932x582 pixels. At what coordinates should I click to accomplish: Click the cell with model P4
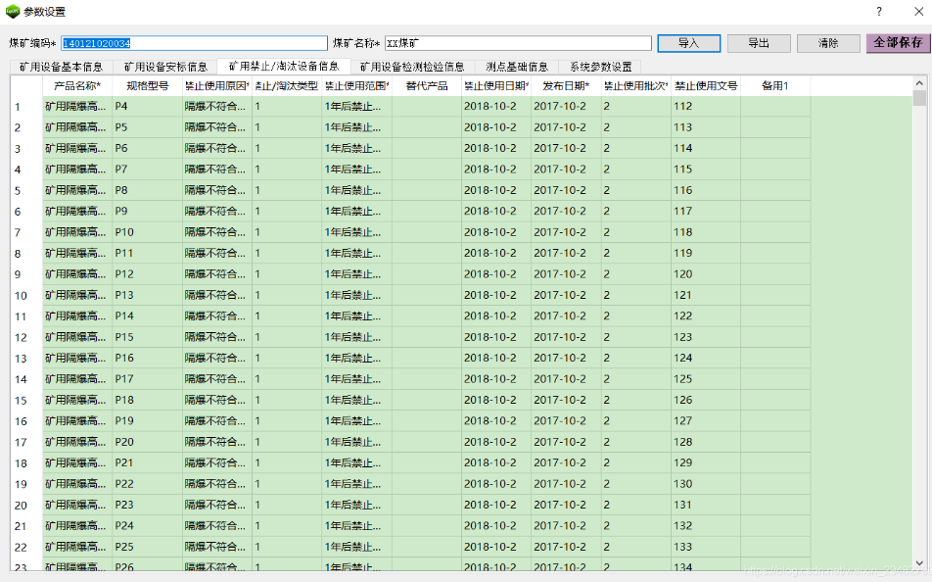coord(148,107)
